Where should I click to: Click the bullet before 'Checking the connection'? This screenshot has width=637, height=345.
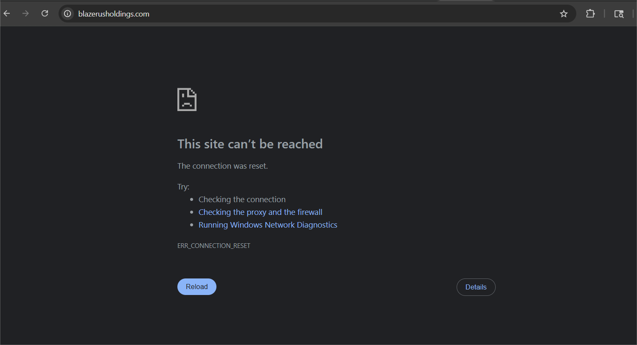(192, 200)
